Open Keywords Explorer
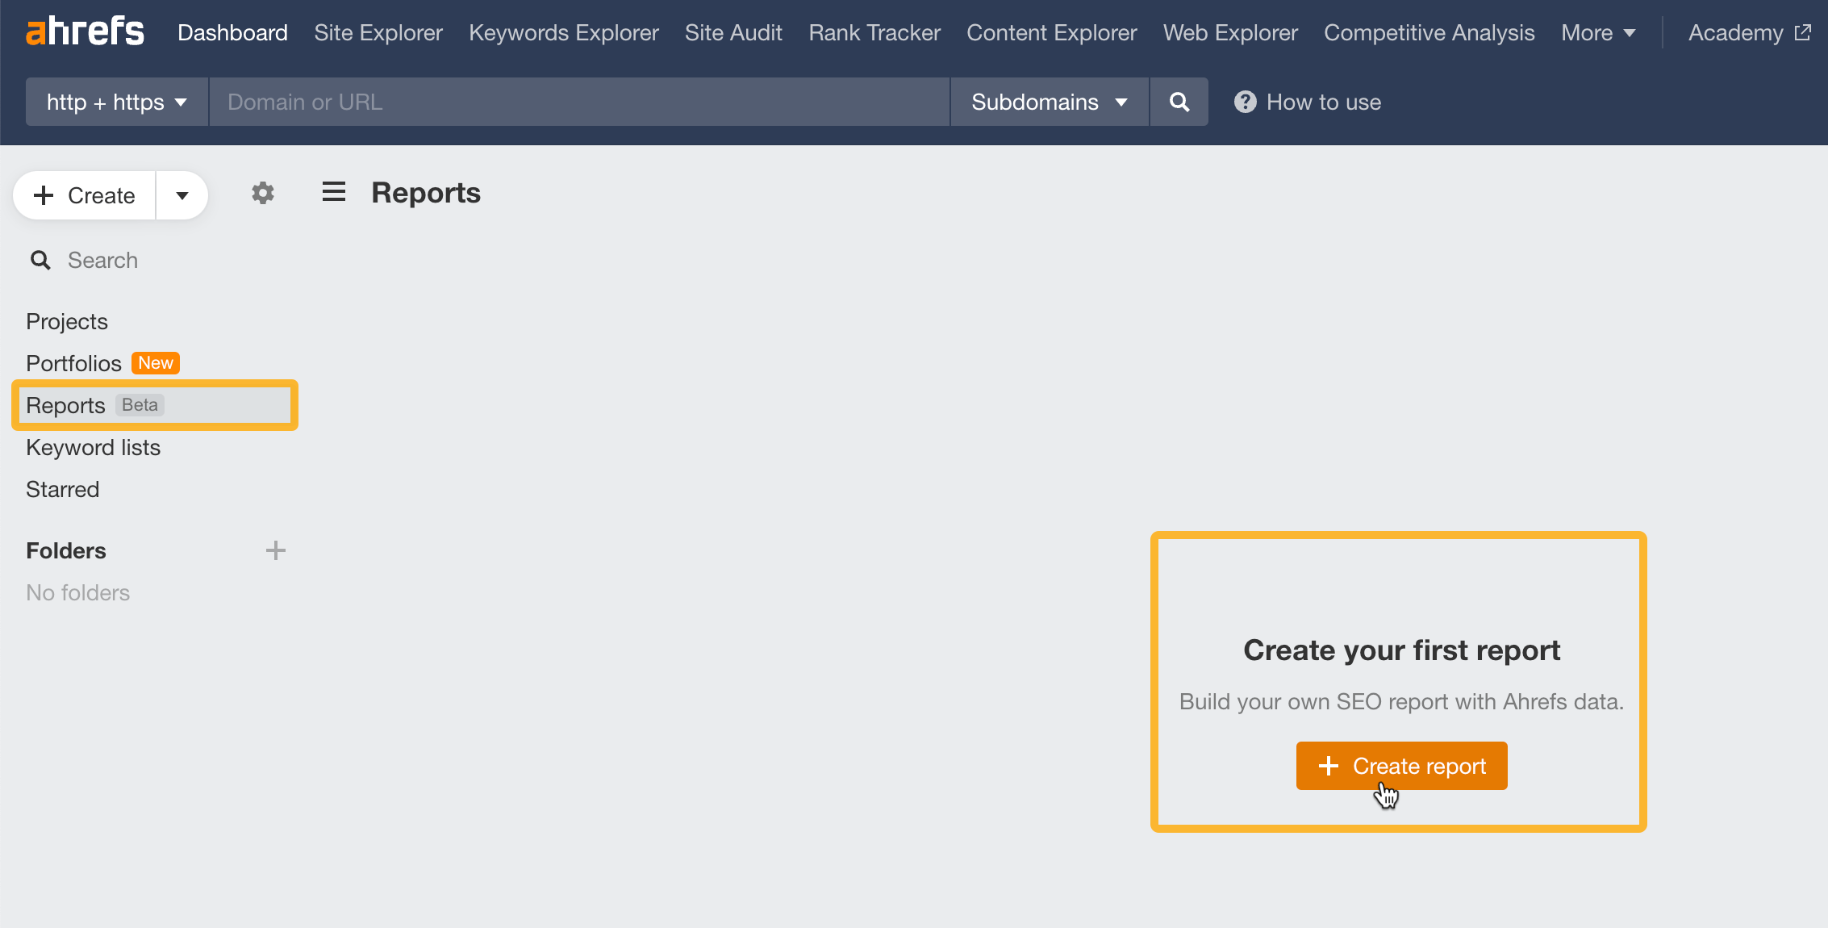 (563, 32)
